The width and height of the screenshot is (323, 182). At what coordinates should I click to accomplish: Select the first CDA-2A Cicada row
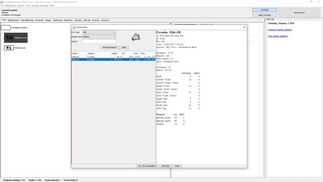(x=113, y=57)
